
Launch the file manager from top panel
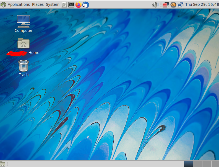tap(64, 5)
